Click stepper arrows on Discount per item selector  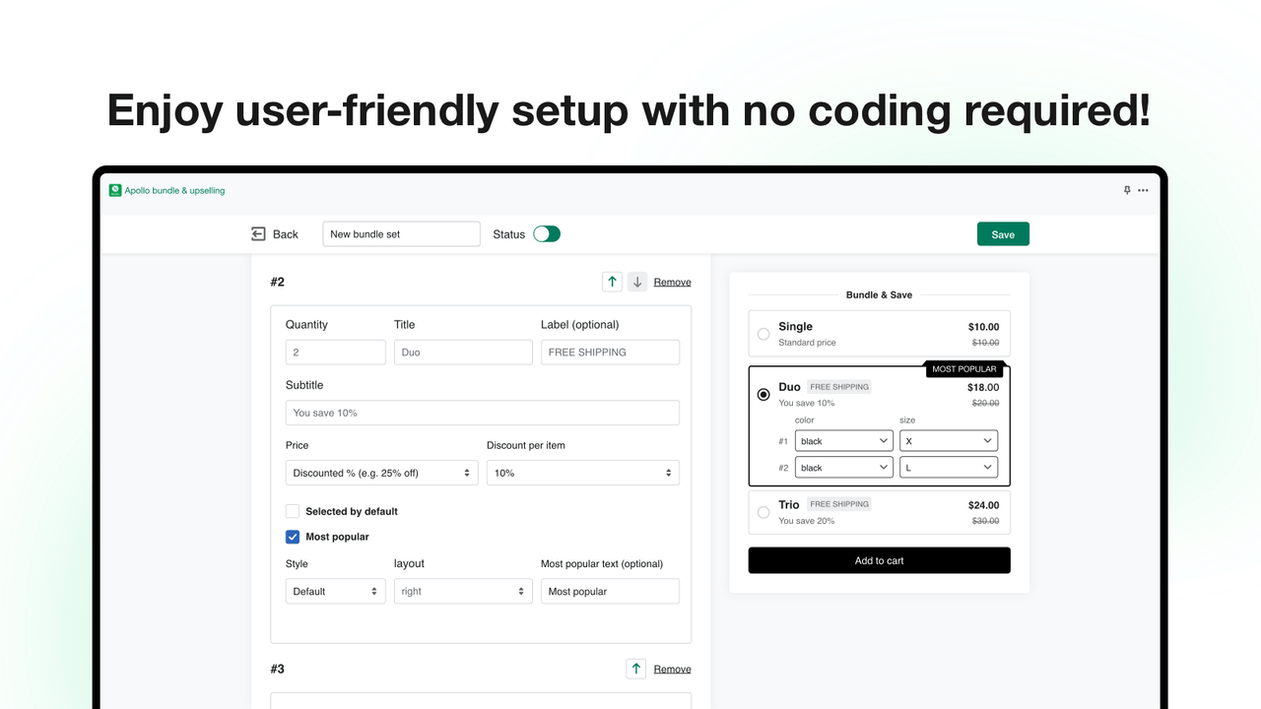click(669, 473)
